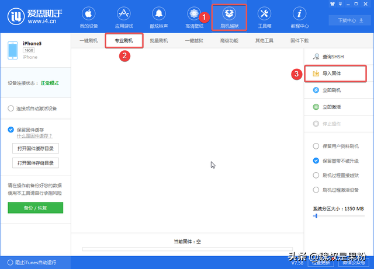Switch to the 其他工具 tab
This screenshot has width=374, height=269.
pos(264,40)
